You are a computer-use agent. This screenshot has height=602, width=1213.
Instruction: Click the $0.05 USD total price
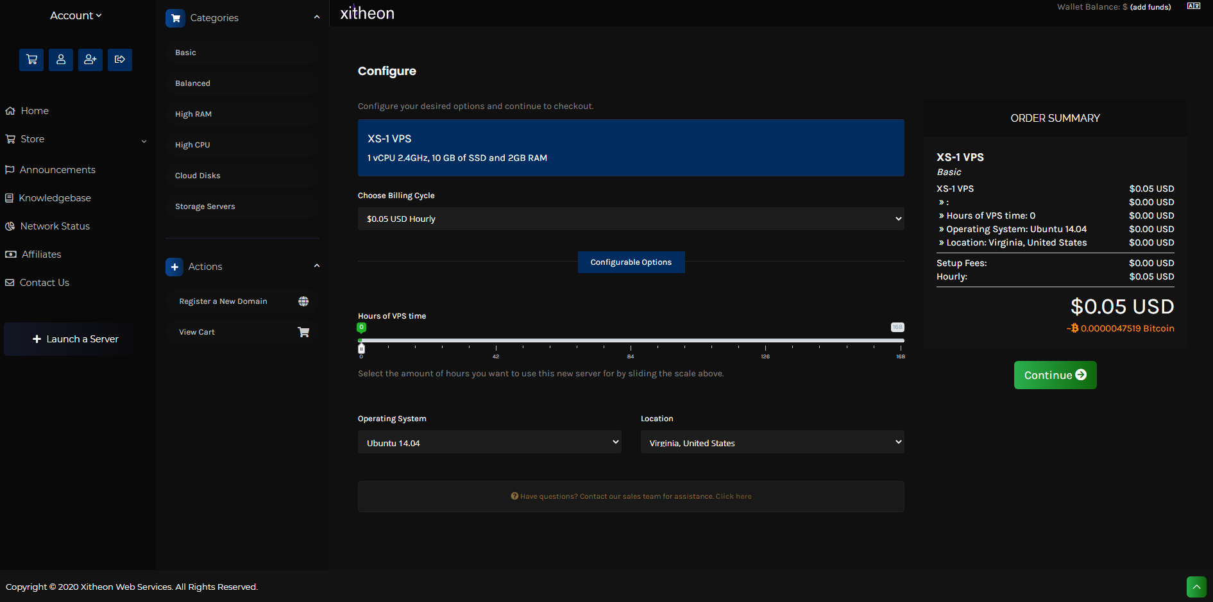pyautogui.click(x=1122, y=306)
